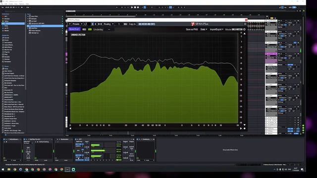This screenshot has height=178, width=317.
Task: Expand the first device folder in browser list
Action: (28, 16)
